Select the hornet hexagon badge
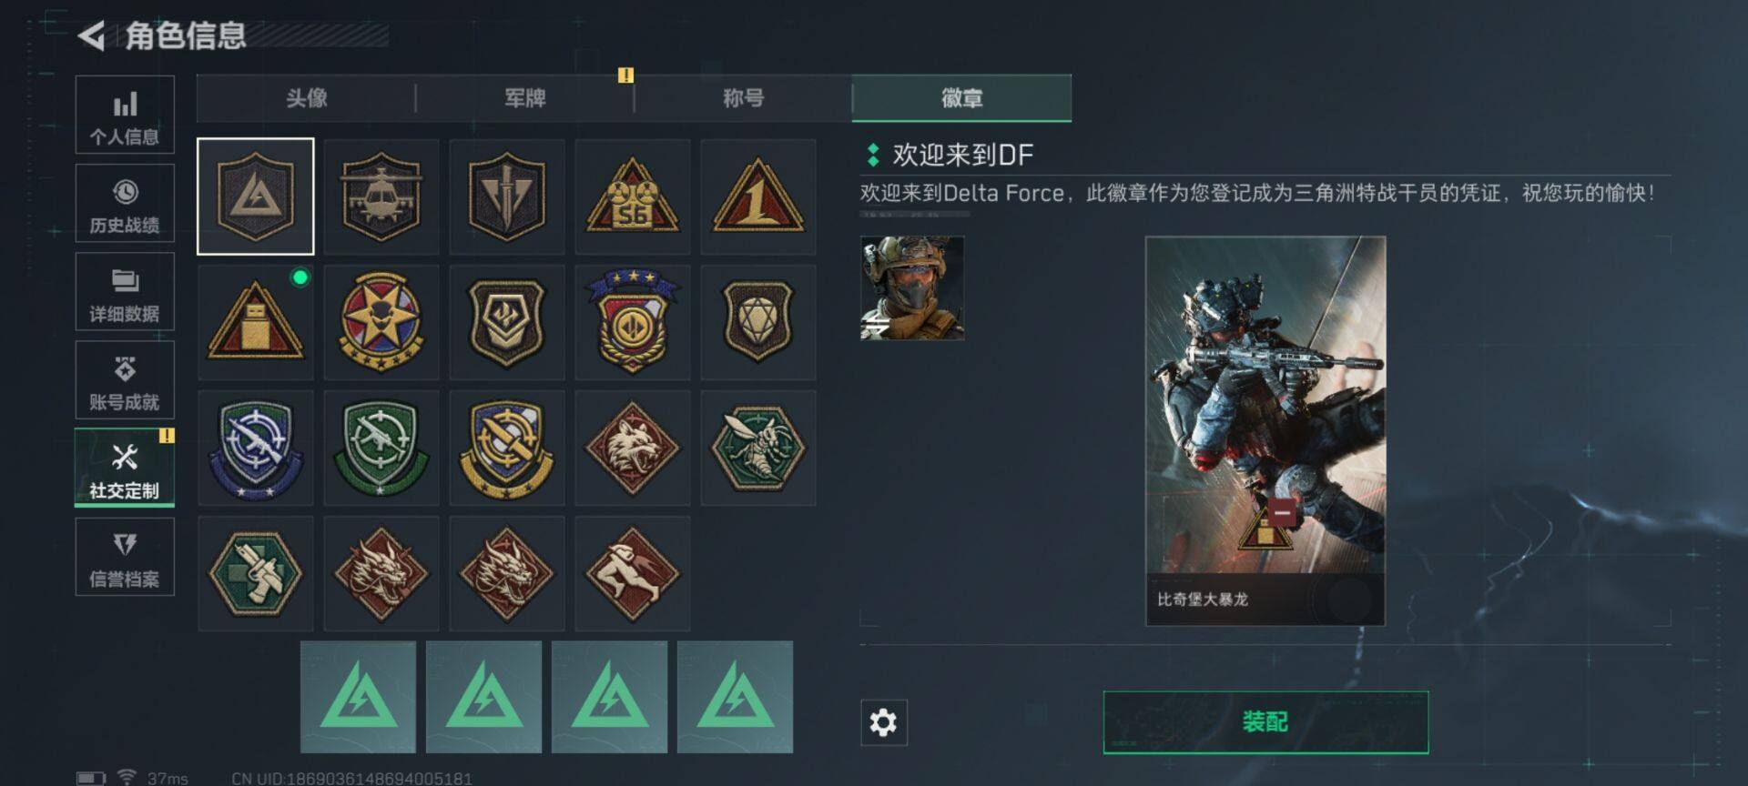The width and height of the screenshot is (1748, 786). pos(758,448)
